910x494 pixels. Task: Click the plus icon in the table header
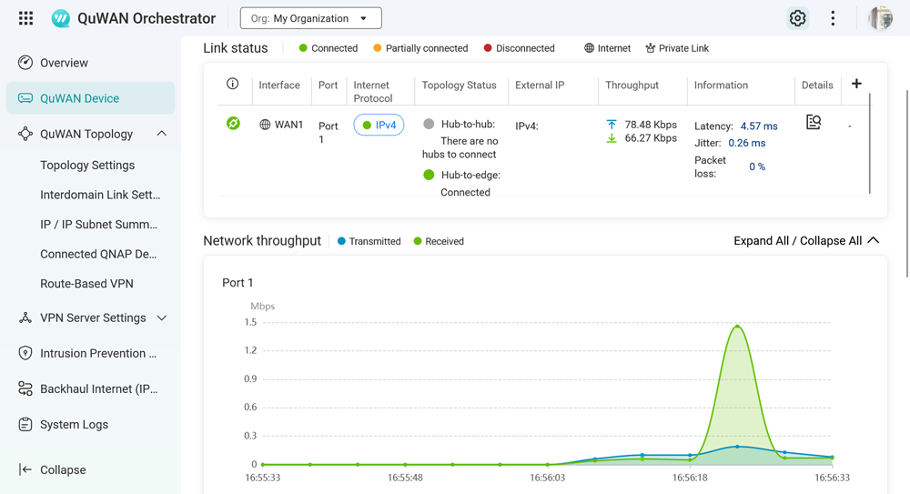coord(856,84)
